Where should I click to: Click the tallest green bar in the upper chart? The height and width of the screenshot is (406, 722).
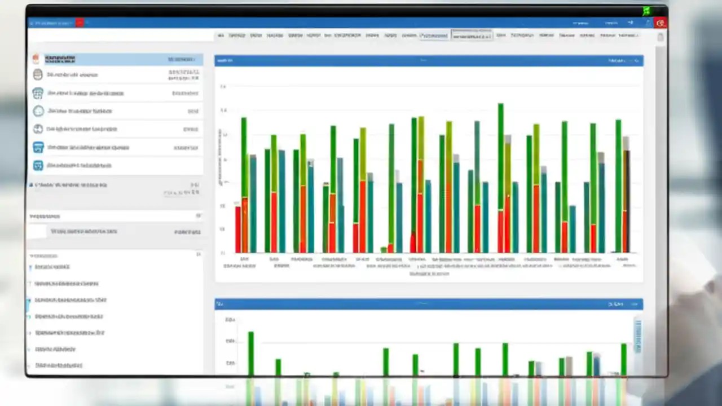pos(500,169)
